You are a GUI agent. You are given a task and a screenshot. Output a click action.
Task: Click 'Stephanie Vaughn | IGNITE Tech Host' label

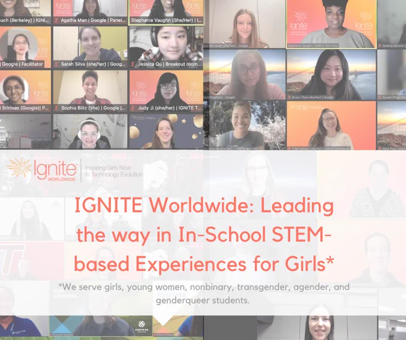(313, 46)
